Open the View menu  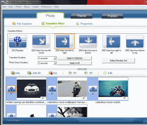(11, 7)
